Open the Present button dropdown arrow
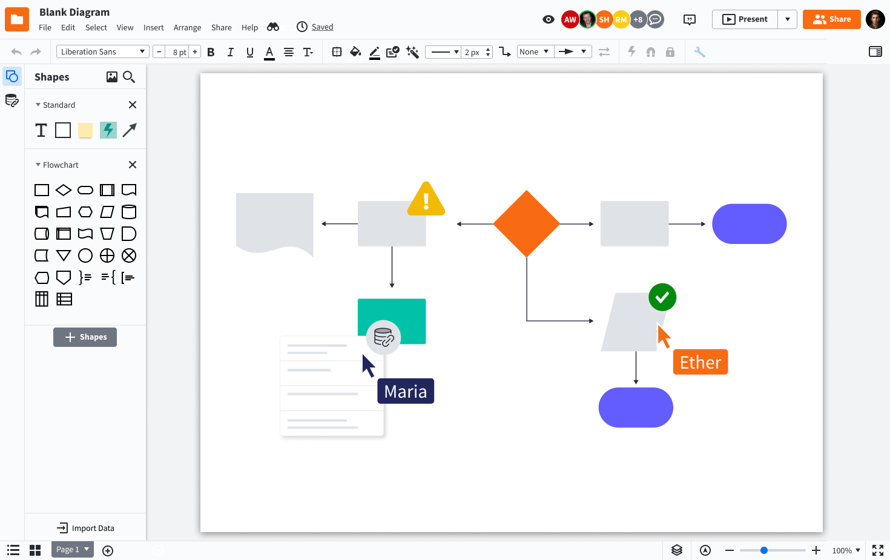This screenshot has width=890, height=560. (x=788, y=19)
